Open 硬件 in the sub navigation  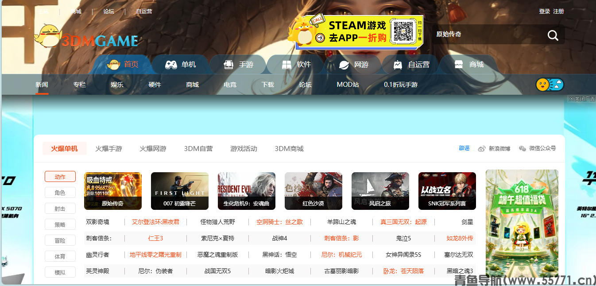click(155, 85)
